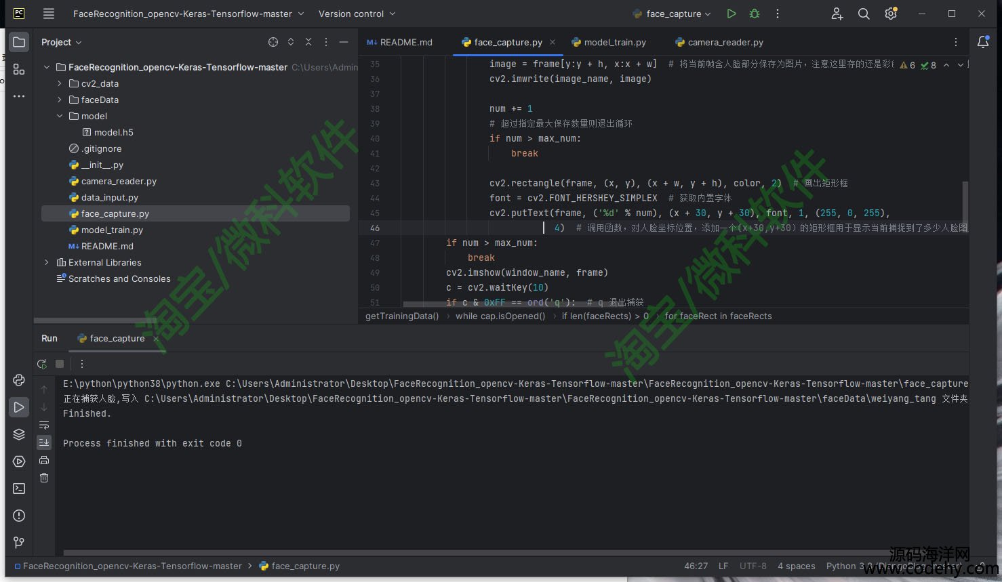Collapse the model folder

tap(60, 116)
